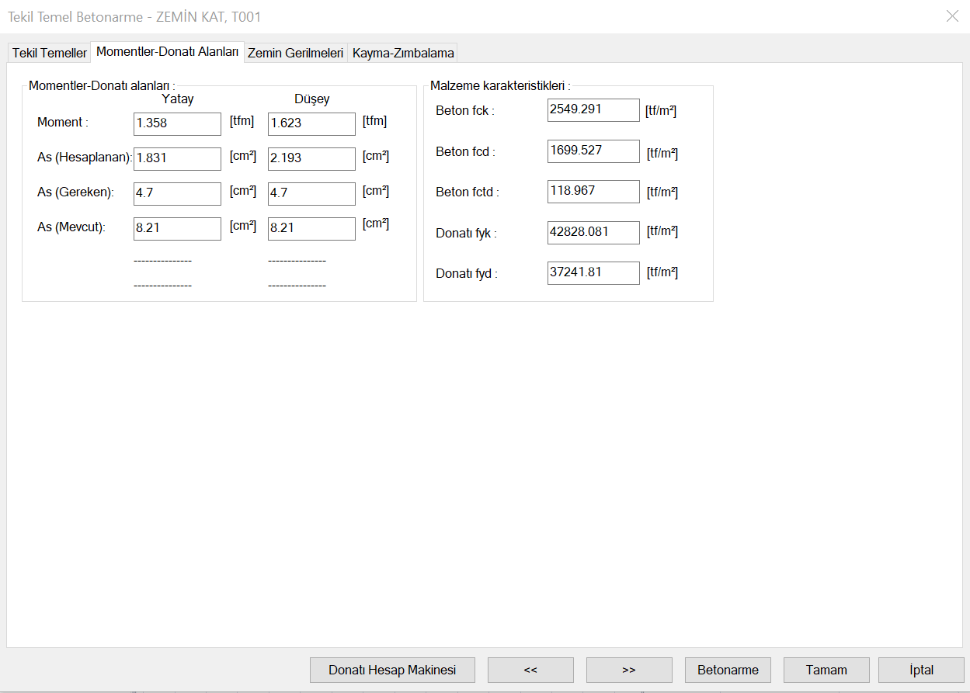This screenshot has height=693, width=970.
Task: Click the Düşey Moment input field
Action: point(311,123)
